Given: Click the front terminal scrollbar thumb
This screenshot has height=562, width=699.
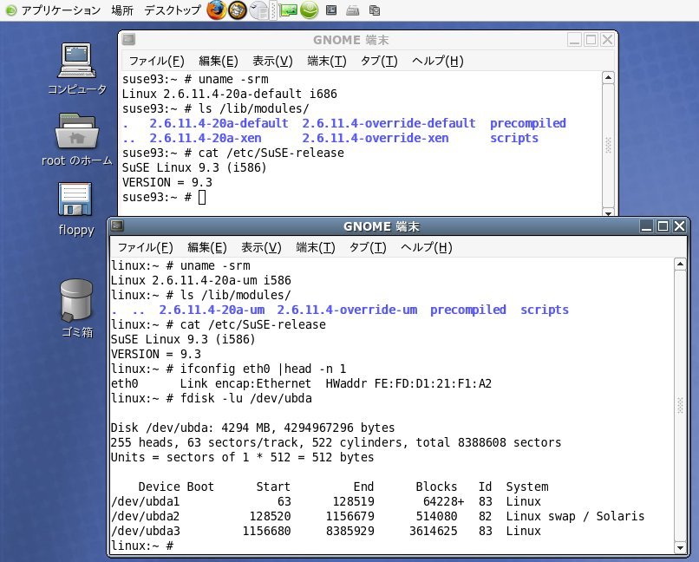Looking at the screenshot, I should [680, 406].
